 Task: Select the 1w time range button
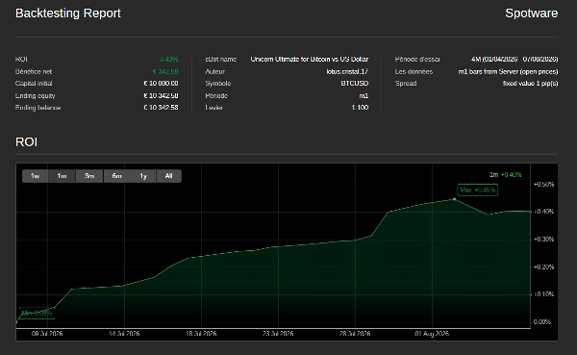pyautogui.click(x=35, y=176)
